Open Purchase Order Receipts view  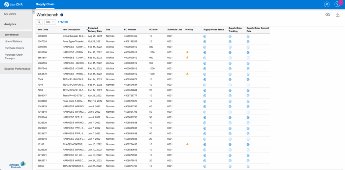13,56
